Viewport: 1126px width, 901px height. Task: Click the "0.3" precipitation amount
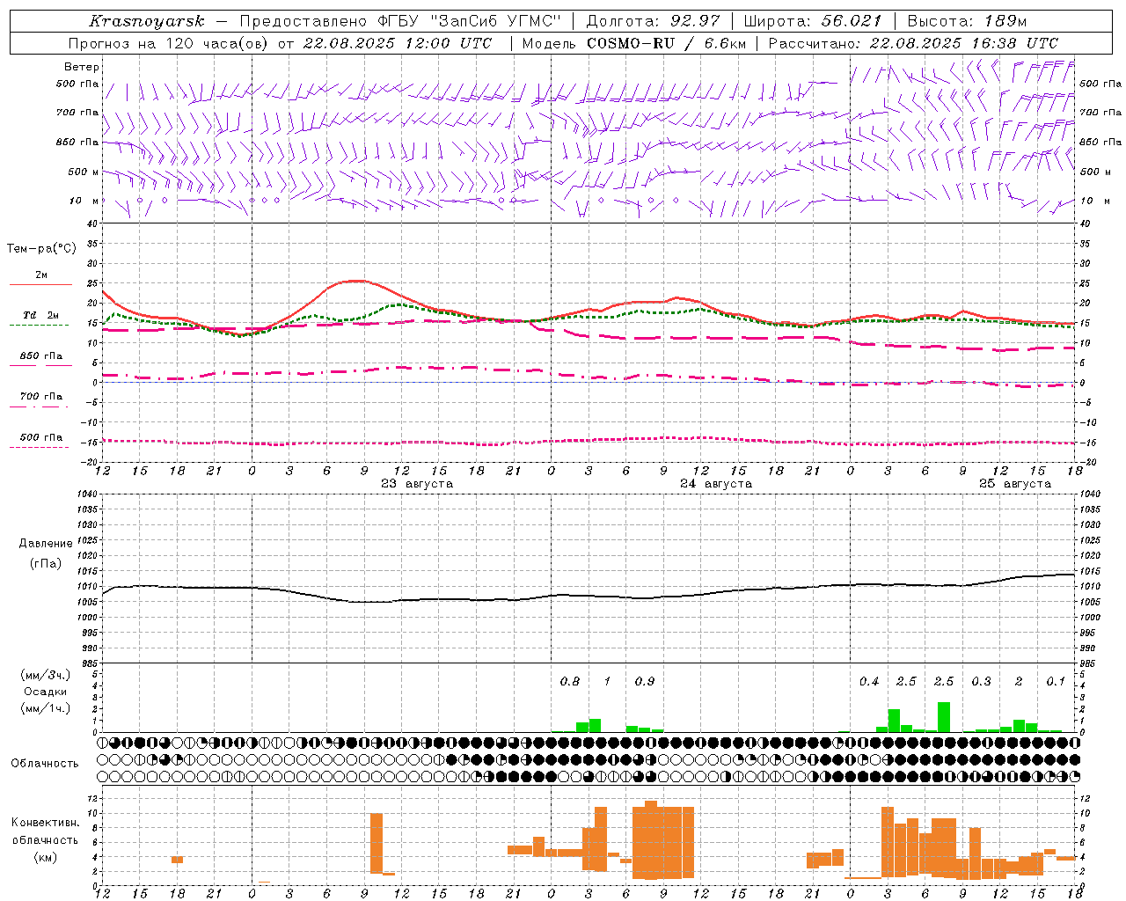pyautogui.click(x=982, y=681)
